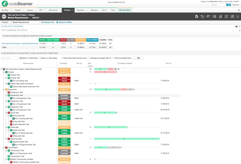Focus the top Search field

(219, 5)
